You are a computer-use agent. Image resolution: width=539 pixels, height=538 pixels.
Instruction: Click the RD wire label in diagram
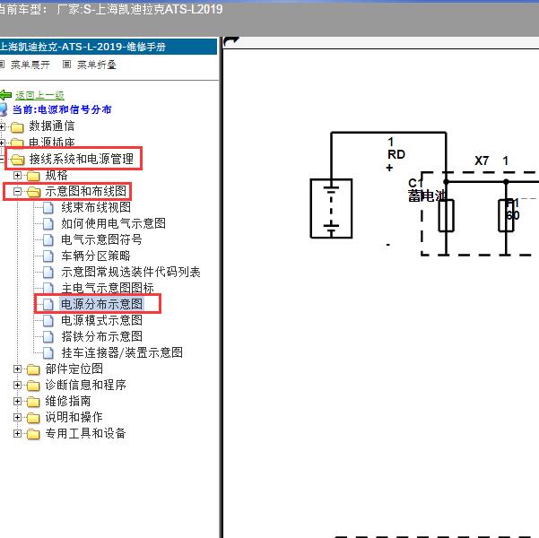click(396, 154)
